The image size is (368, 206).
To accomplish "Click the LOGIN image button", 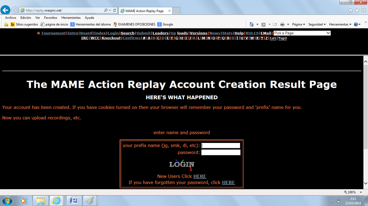I will click(x=181, y=164).
